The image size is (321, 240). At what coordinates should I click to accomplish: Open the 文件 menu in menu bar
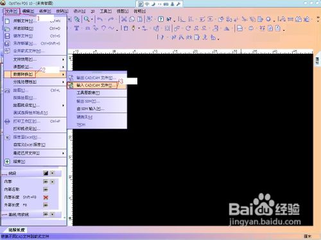click(12, 12)
